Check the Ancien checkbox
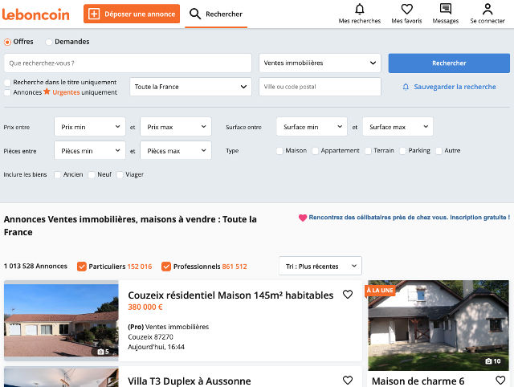Viewport: 514px width, 387px height. click(57, 175)
